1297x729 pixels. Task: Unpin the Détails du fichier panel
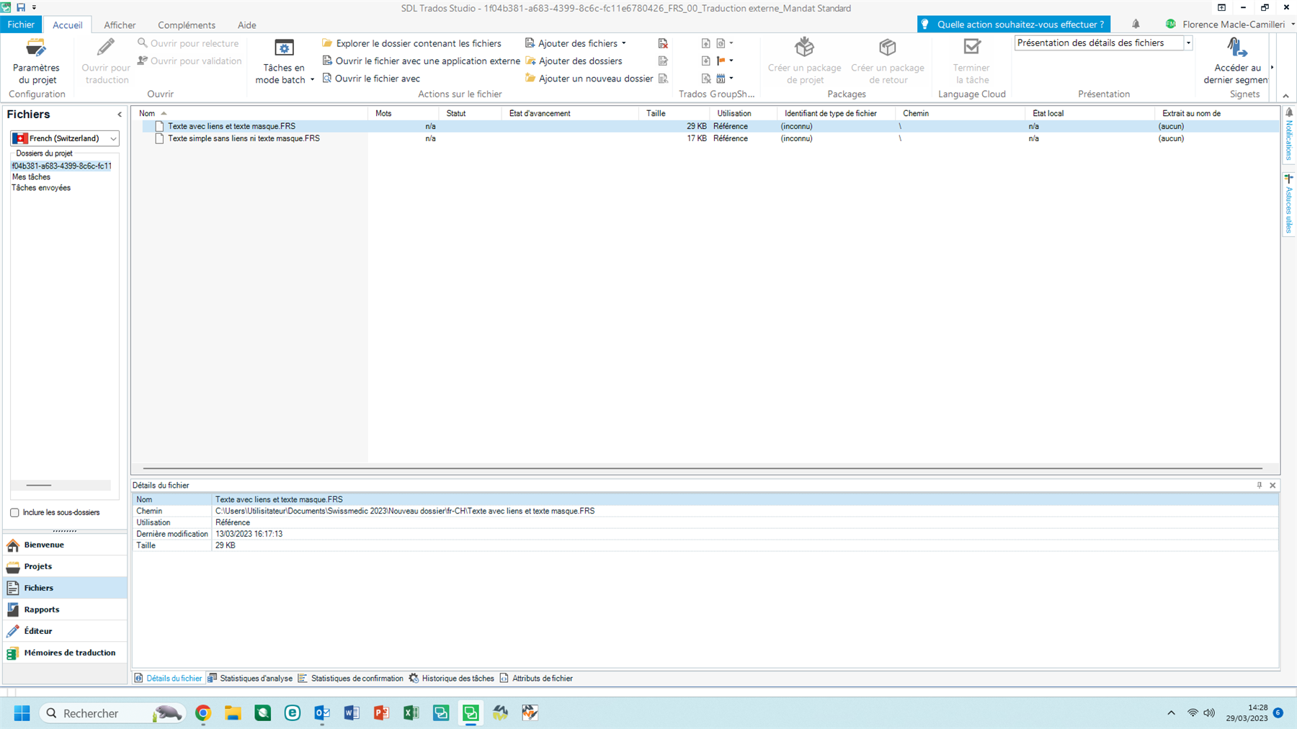(1260, 485)
